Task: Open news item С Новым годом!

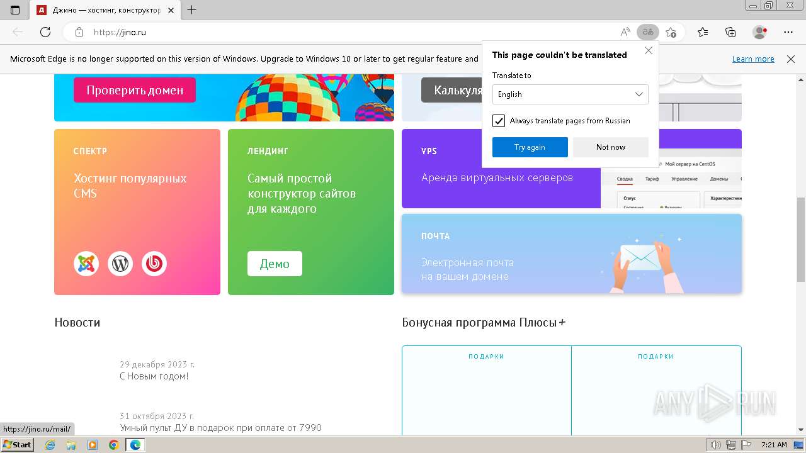Action: (x=154, y=376)
